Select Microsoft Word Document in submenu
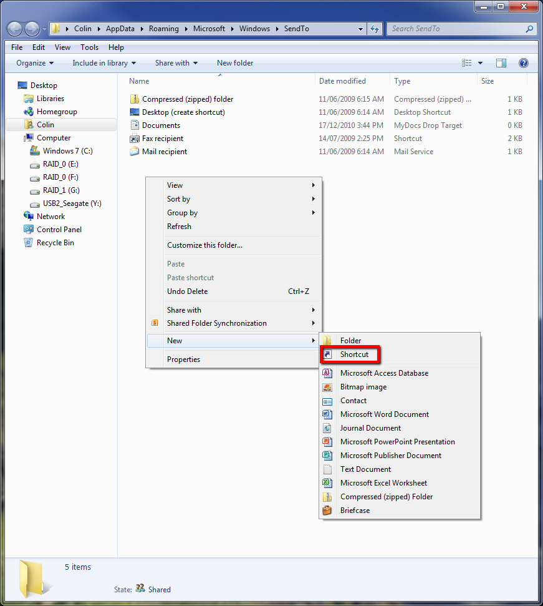543x606 pixels. pos(400,414)
